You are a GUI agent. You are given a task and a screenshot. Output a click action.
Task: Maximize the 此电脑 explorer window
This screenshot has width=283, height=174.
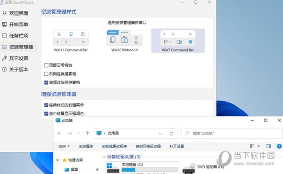coord(266,120)
